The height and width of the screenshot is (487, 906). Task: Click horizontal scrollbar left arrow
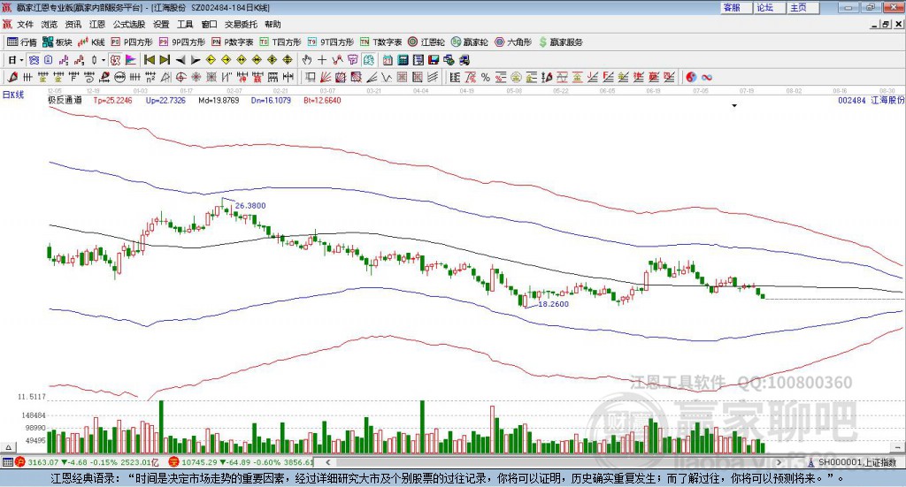point(328,462)
